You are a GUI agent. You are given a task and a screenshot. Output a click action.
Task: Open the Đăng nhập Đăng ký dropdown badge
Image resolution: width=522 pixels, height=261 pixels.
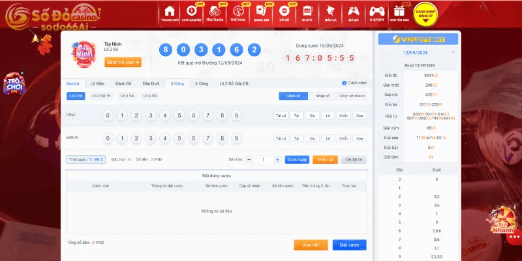pyautogui.click(x=425, y=14)
